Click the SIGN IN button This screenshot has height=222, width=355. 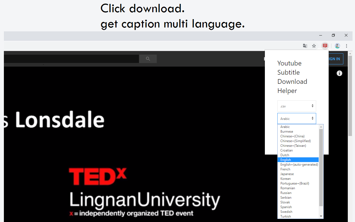coord(334,59)
